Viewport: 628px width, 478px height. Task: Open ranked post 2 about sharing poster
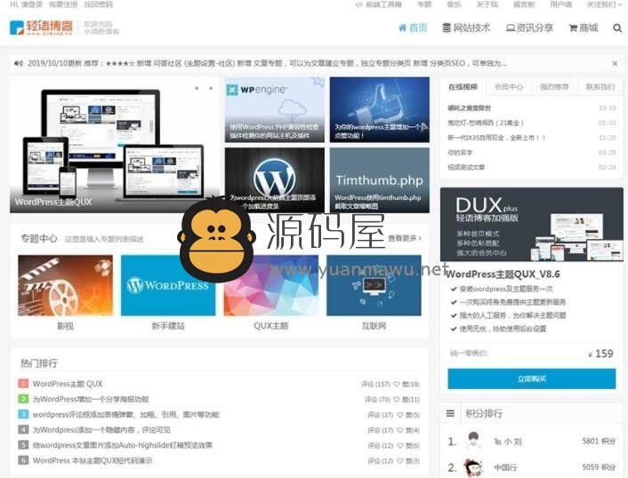point(91,399)
